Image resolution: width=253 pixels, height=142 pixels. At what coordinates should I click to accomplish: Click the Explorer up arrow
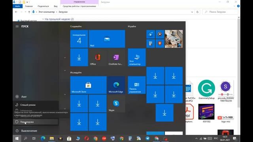coord(29,12)
